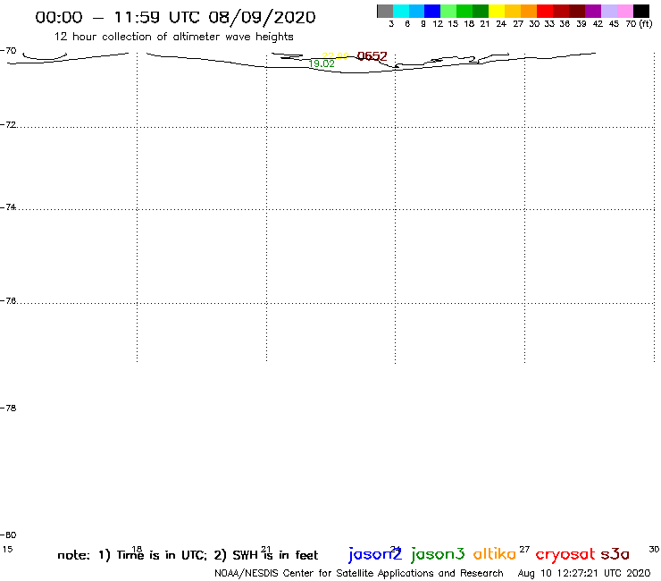The height and width of the screenshot is (581, 661).
Task: Click the -76 latitude label
Action: tap(8, 301)
